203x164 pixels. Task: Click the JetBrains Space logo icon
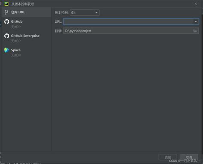coord(6,50)
